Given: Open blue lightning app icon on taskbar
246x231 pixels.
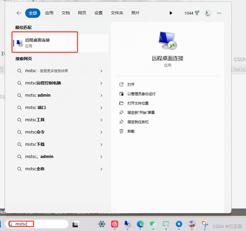Looking at the screenshot, I should pyautogui.click(x=179, y=224).
